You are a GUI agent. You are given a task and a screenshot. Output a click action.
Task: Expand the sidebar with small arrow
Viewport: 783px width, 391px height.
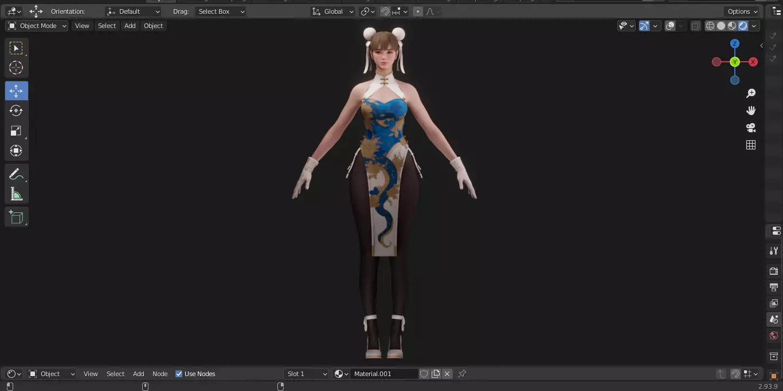761,45
